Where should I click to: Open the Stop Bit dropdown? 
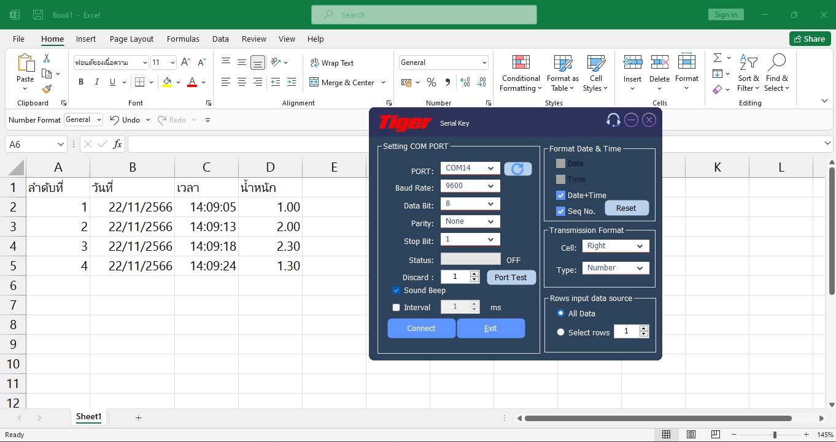tap(470, 239)
